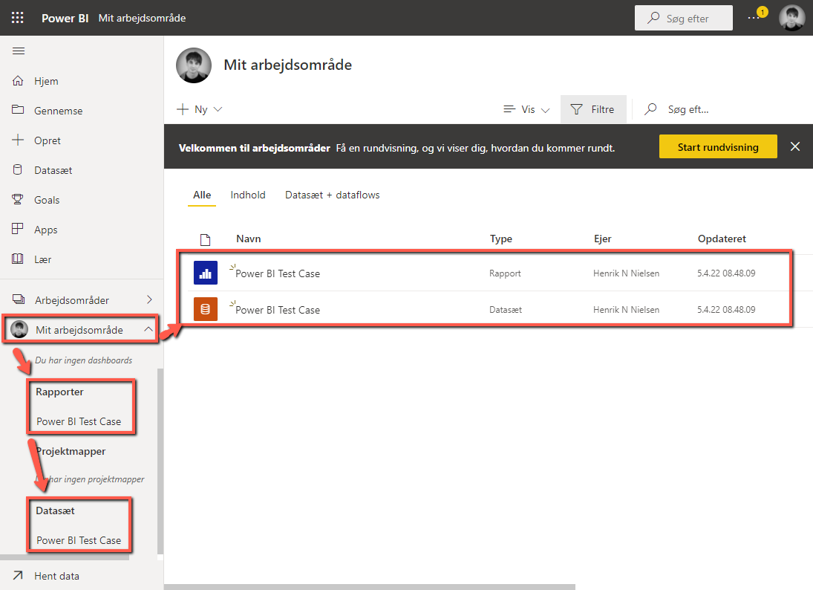This screenshot has height=590, width=813.
Task: Click the main horizontal scrollbar at bottom
Action: pyautogui.click(x=370, y=587)
